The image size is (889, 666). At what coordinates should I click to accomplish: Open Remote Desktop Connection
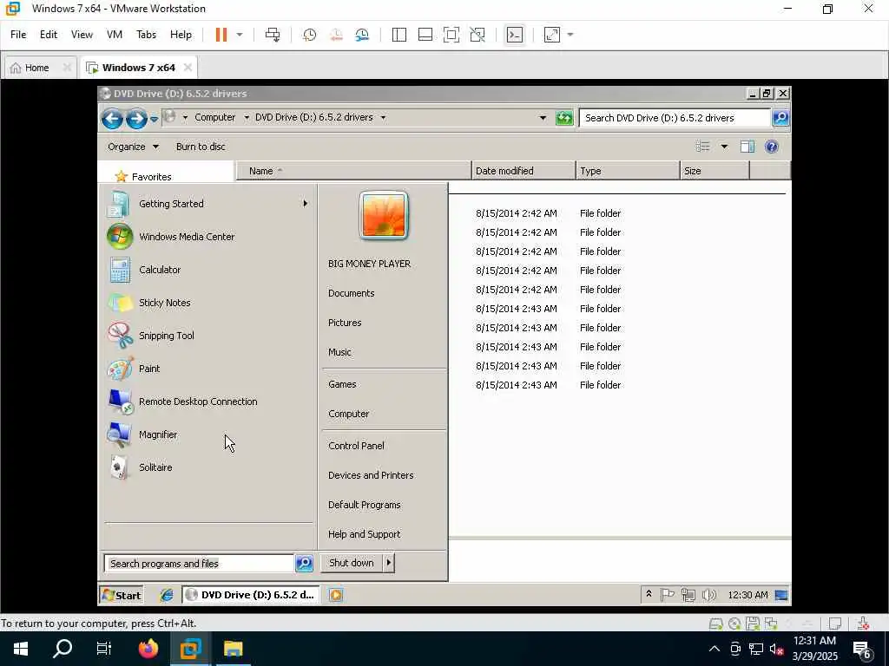point(208,402)
